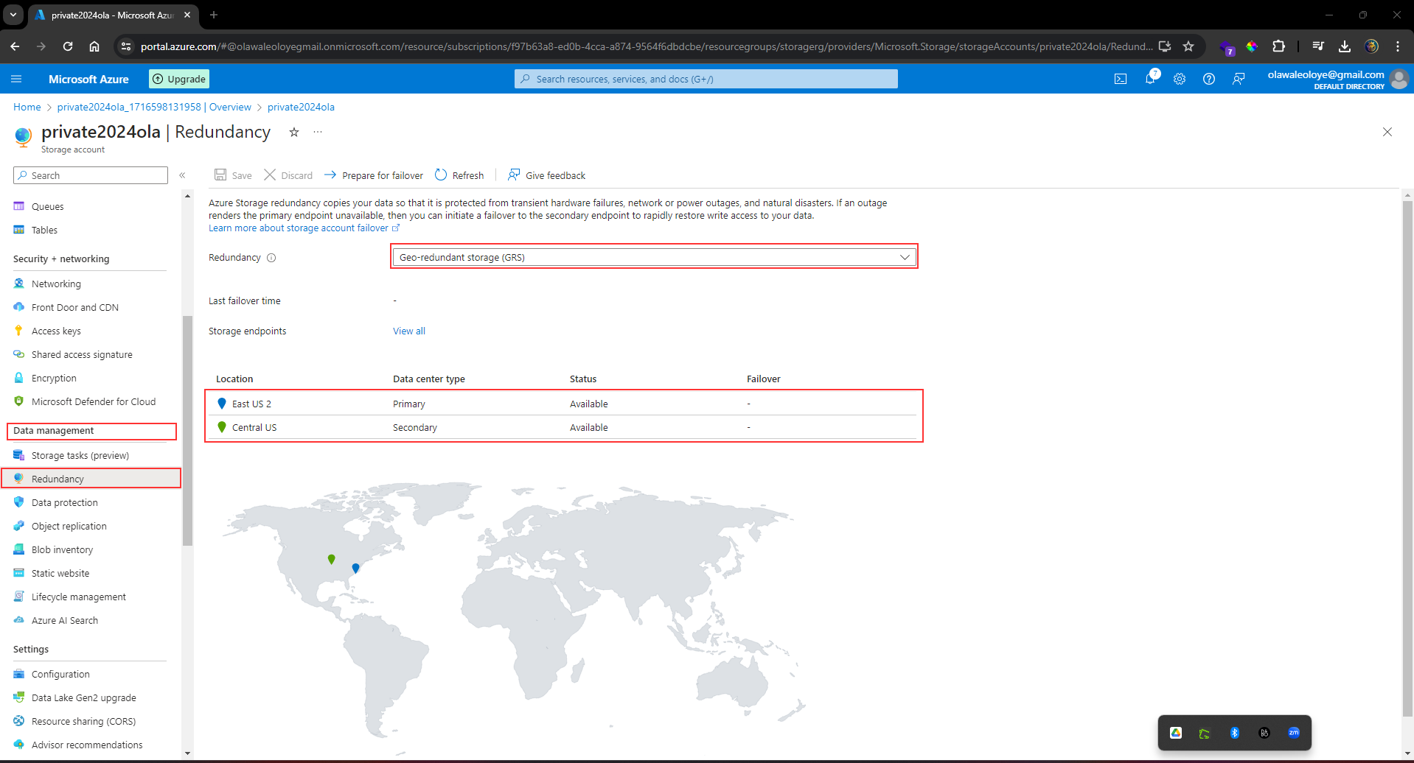Open Data protection in sidebar

click(65, 502)
